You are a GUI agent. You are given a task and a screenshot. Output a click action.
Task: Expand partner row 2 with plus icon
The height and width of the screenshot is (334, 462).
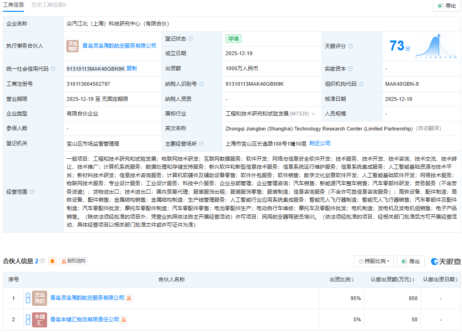pyautogui.click(x=28, y=320)
